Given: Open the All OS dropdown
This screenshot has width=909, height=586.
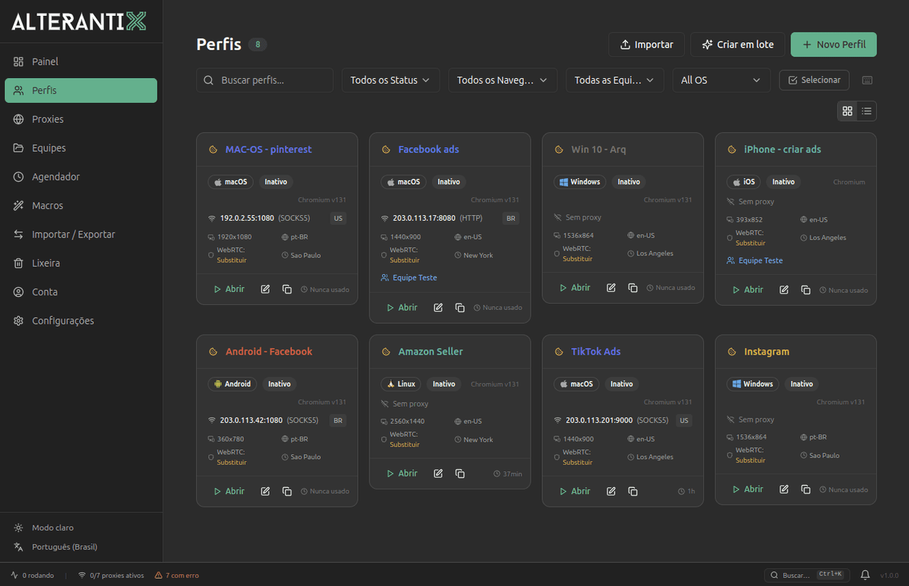Looking at the screenshot, I should coord(721,80).
